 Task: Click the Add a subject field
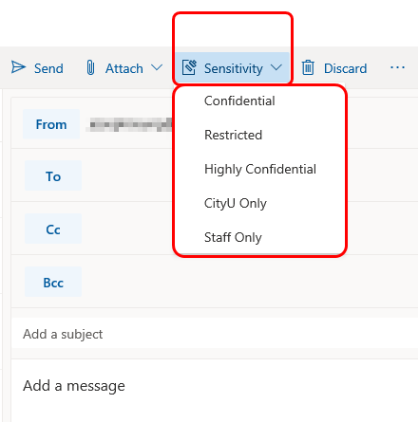click(x=215, y=334)
